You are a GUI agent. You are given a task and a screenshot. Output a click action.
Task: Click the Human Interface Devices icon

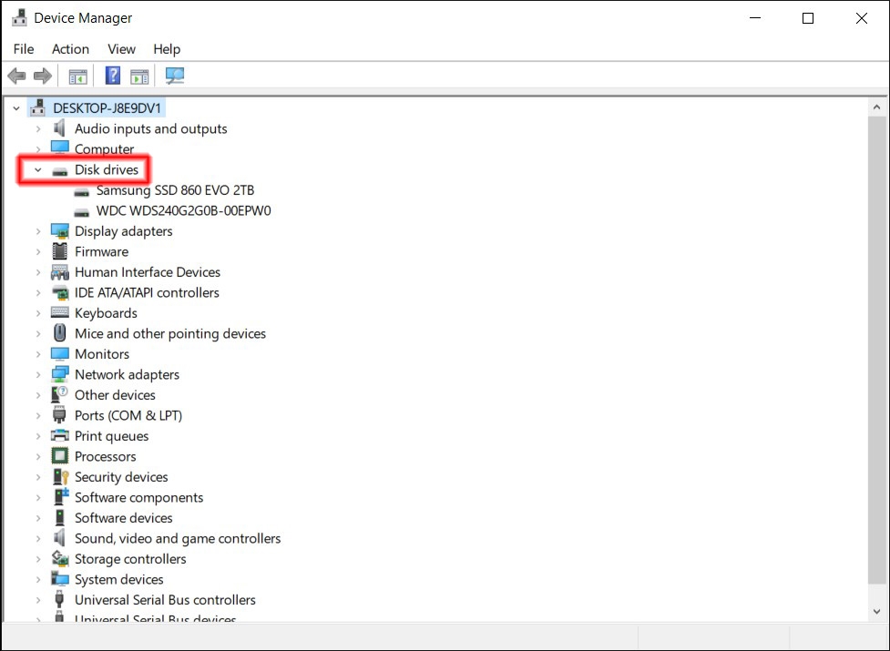click(x=59, y=272)
